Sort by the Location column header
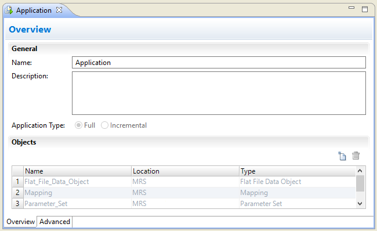The image size is (377, 231). (186, 171)
